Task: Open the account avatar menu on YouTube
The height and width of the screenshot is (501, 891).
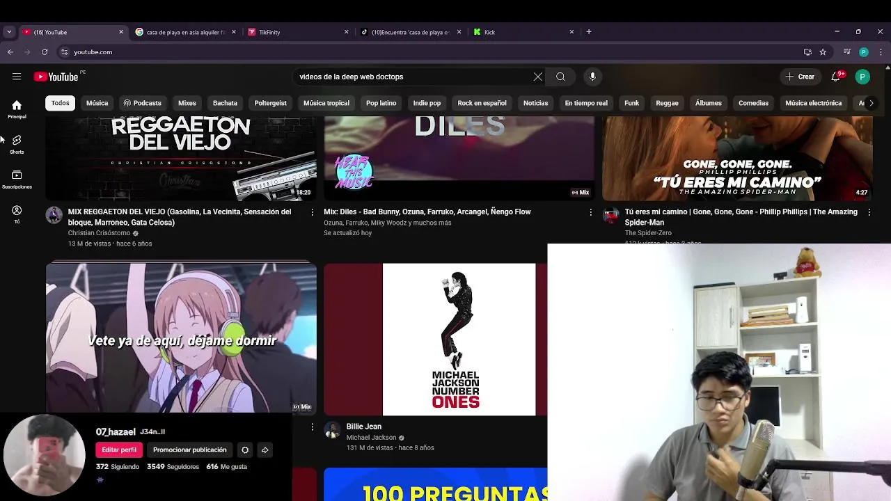Action: tap(862, 77)
